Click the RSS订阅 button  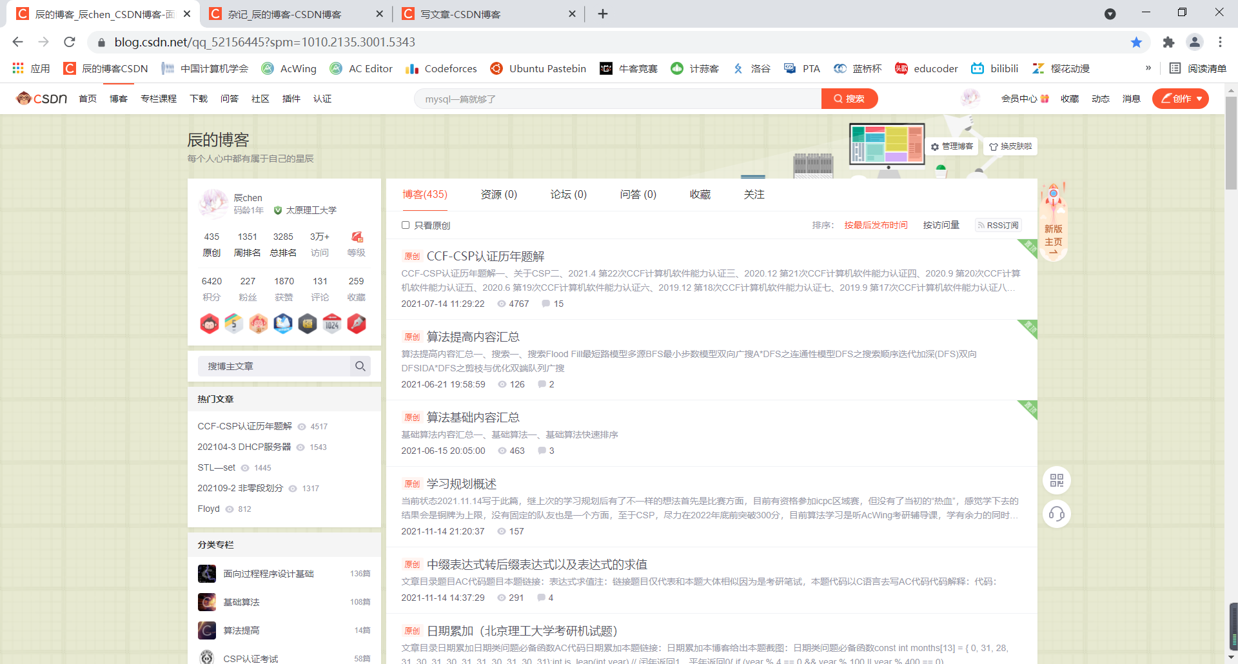998,225
